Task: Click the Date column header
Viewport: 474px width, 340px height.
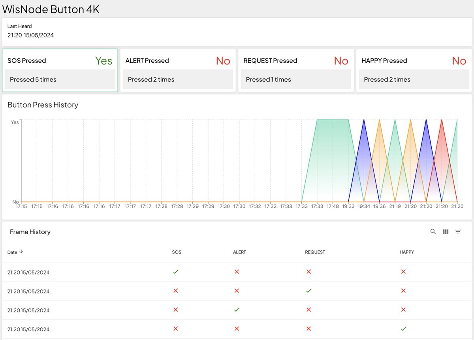Action: pos(12,252)
